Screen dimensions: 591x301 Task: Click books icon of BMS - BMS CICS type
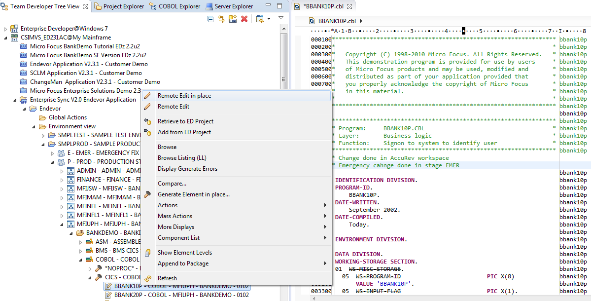tap(89, 251)
